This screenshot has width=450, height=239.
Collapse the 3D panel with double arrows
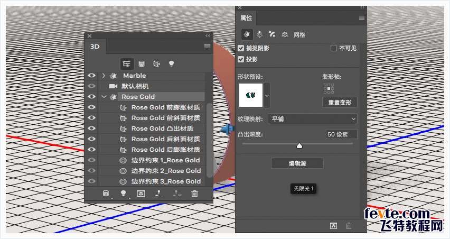(208, 35)
